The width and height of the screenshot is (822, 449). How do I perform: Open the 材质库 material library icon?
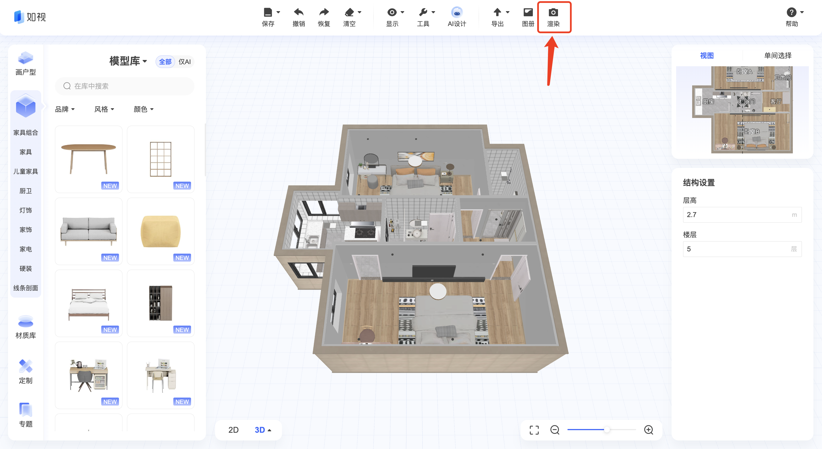tap(25, 322)
